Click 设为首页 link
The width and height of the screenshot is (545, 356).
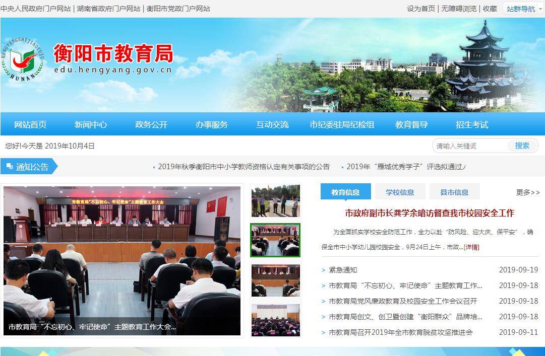(x=421, y=9)
